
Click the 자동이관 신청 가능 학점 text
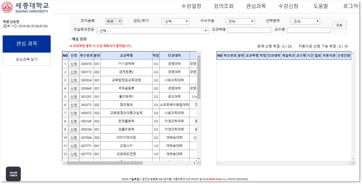(x=323, y=46)
